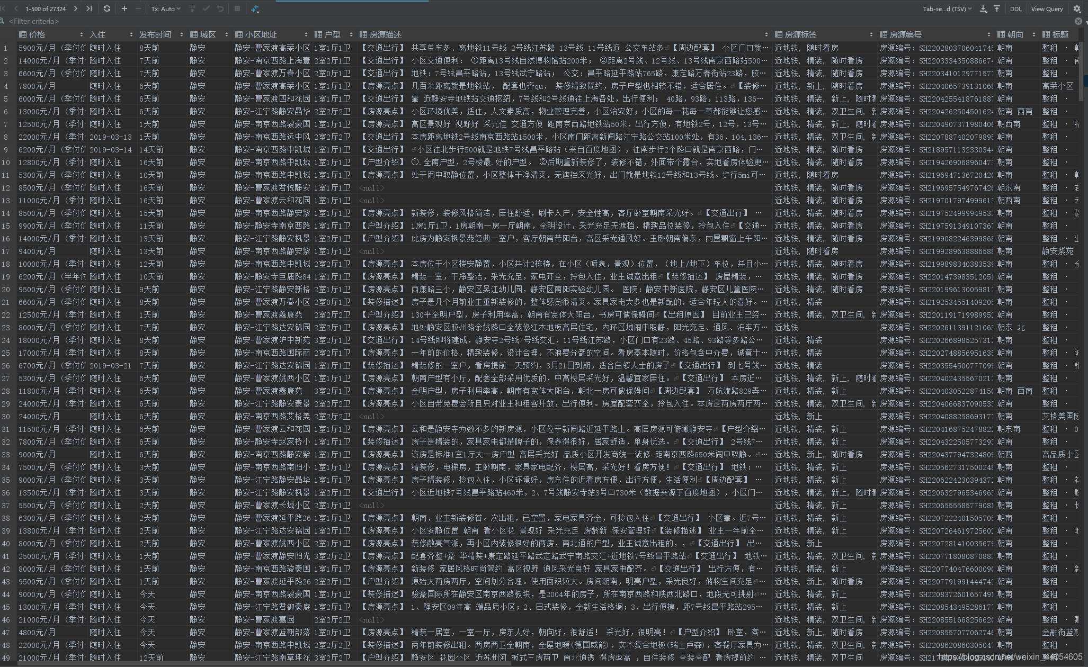Click the 今天 publish-time cell in row 44
1088x667 pixels.
(x=162, y=594)
